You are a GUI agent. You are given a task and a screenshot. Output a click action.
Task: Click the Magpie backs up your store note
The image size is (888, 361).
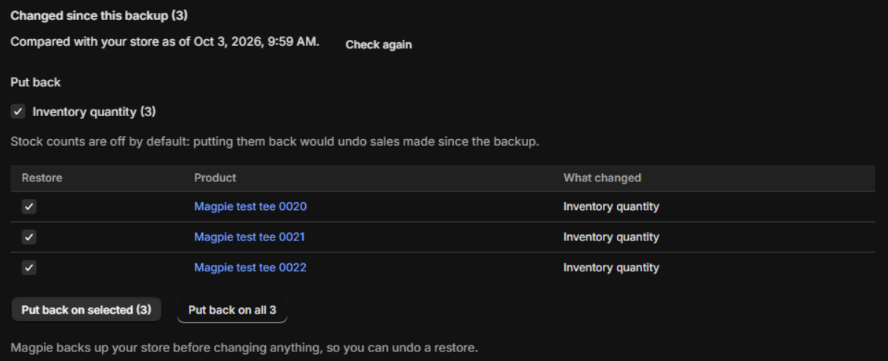[244, 348]
